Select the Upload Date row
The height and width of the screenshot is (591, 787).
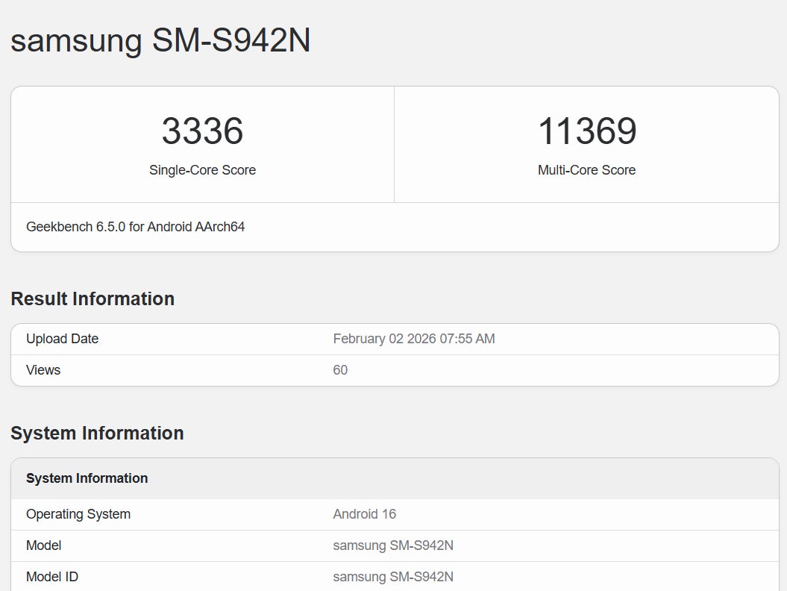(62, 338)
